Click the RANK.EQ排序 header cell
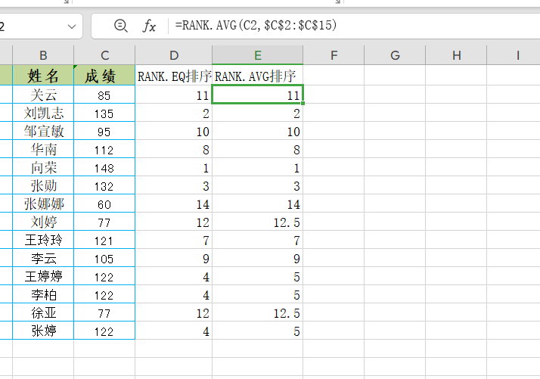This screenshot has width=540, height=379. point(174,75)
